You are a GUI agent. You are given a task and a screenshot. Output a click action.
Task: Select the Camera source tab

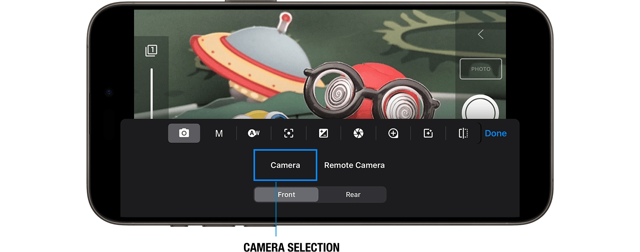coord(285,165)
